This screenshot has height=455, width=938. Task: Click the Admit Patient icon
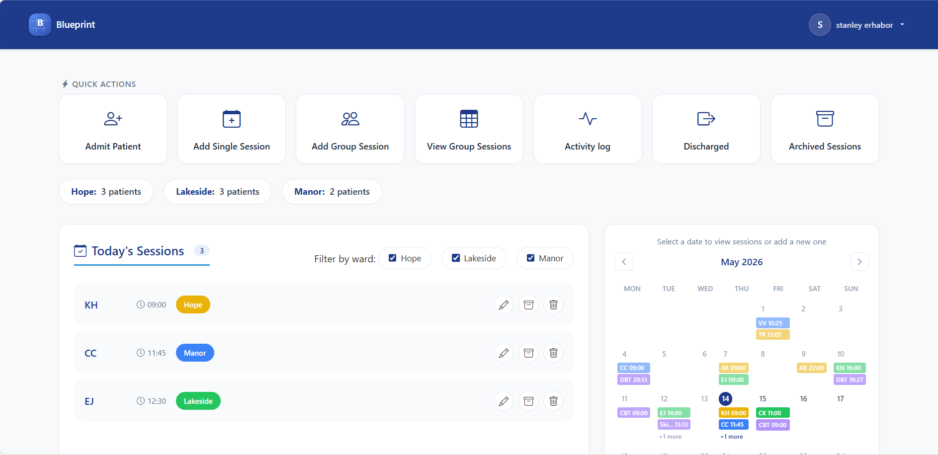(x=113, y=119)
